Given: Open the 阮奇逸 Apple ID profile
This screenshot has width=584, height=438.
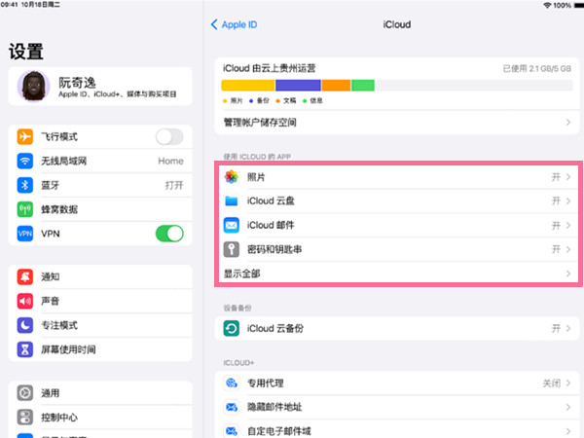Looking at the screenshot, I should click(x=97, y=88).
